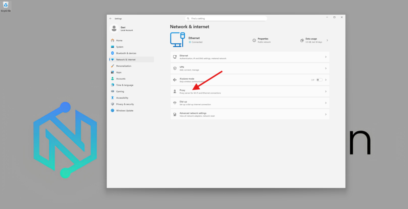408x209 pixels.
Task: Click the Privacy shield icon
Action: click(x=112, y=104)
